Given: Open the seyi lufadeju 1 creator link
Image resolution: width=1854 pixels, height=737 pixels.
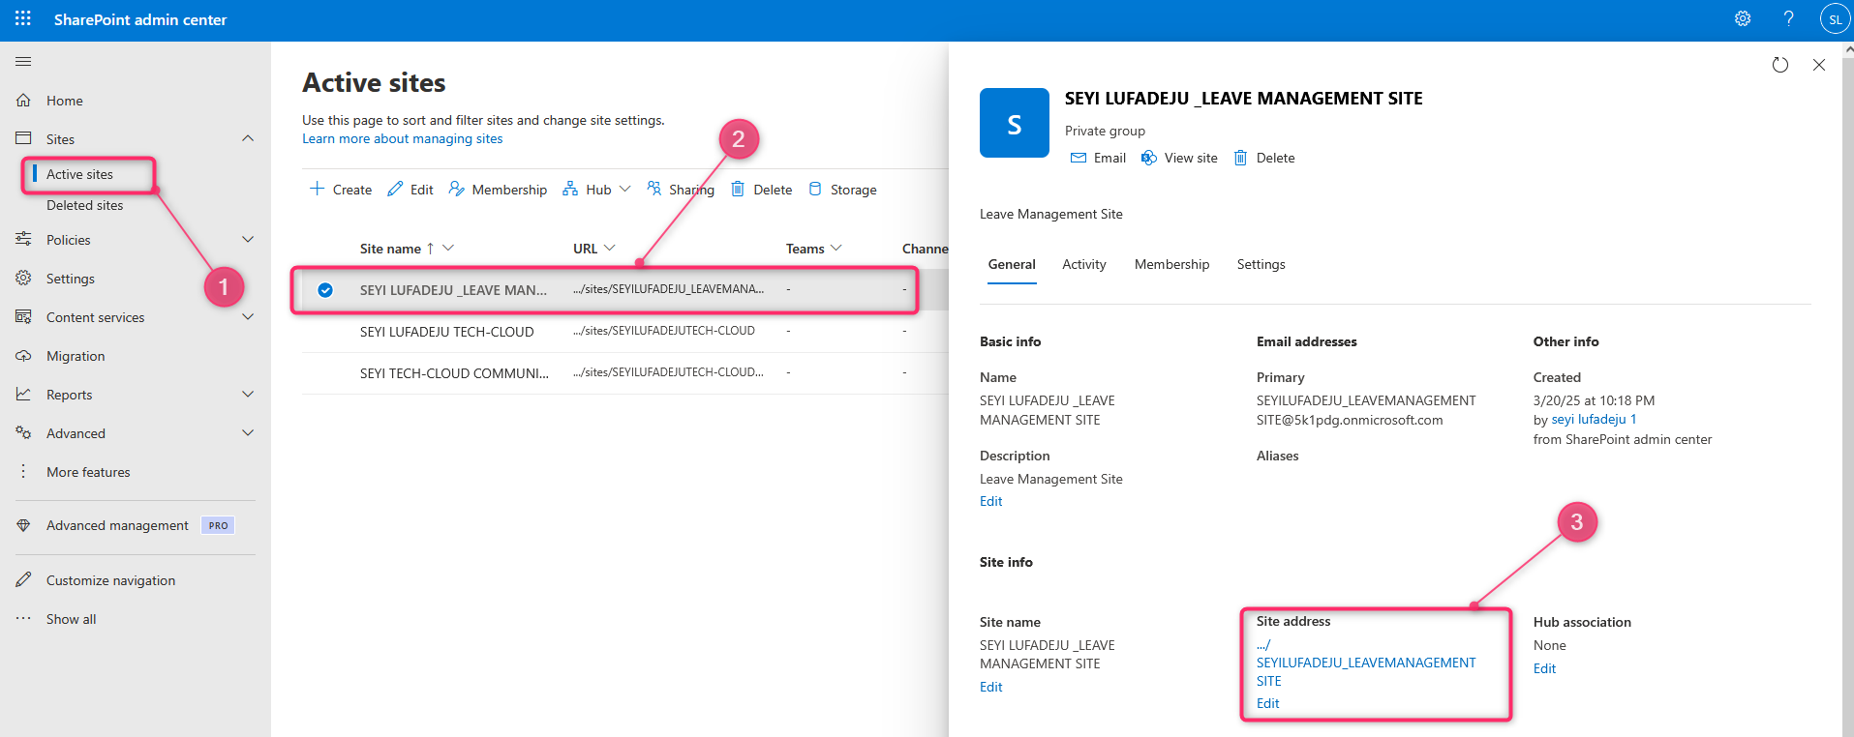Looking at the screenshot, I should (1594, 419).
